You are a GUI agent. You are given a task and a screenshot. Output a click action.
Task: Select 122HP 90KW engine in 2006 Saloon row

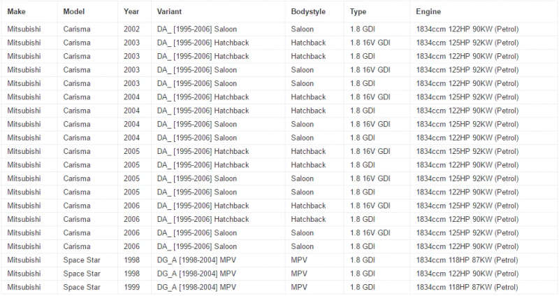click(467, 246)
